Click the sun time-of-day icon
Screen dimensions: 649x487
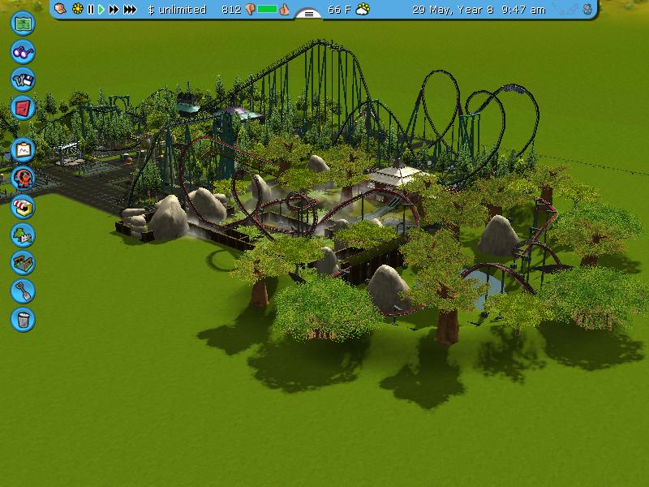pyautogui.click(x=77, y=9)
